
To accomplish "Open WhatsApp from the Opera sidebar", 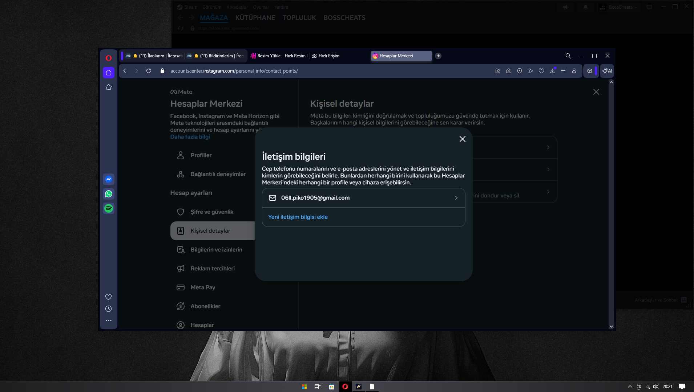I will pyautogui.click(x=109, y=194).
